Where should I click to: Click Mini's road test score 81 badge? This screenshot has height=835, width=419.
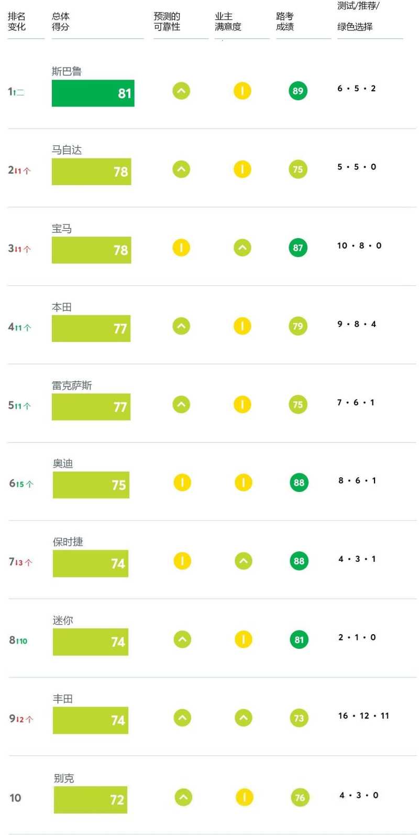(299, 639)
